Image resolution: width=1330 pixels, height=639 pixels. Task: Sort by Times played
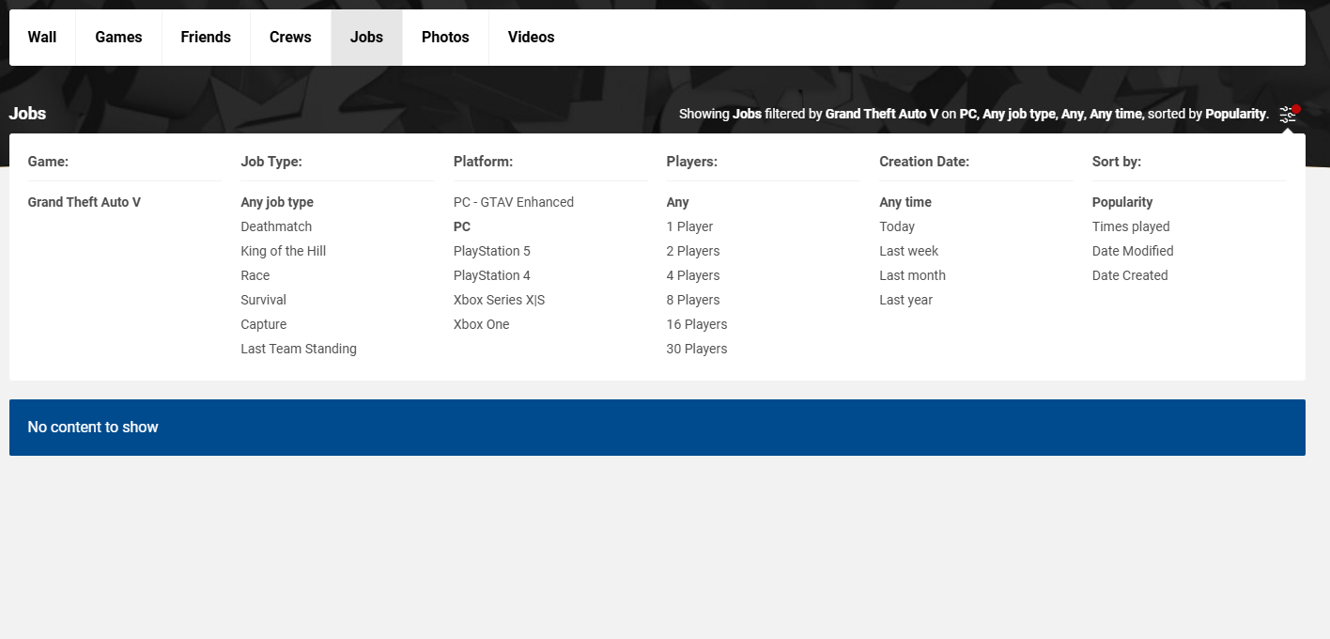pos(1131,226)
